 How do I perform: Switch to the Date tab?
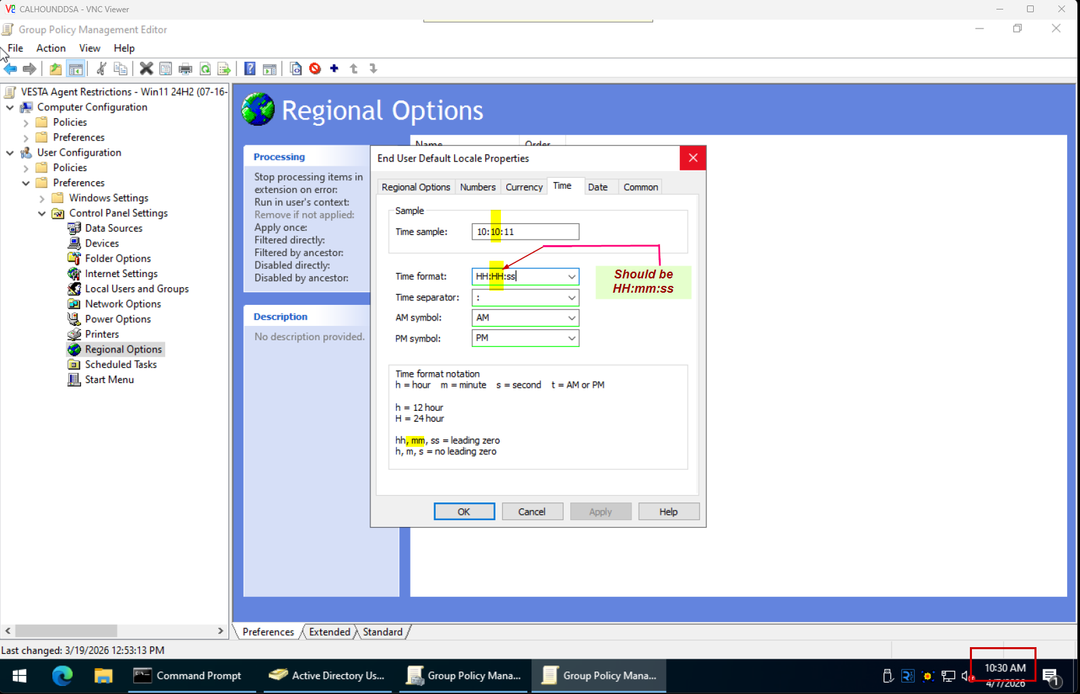click(x=598, y=187)
